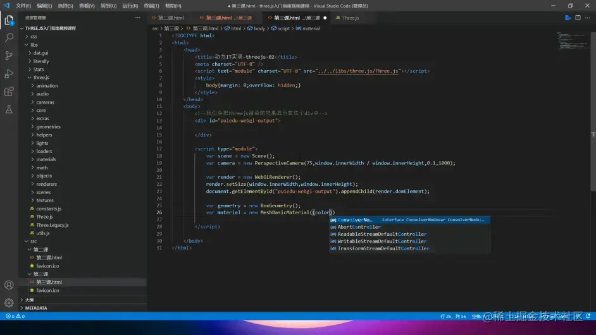Expand the textures folder
This screenshot has height=335, width=596.
(x=45, y=200)
